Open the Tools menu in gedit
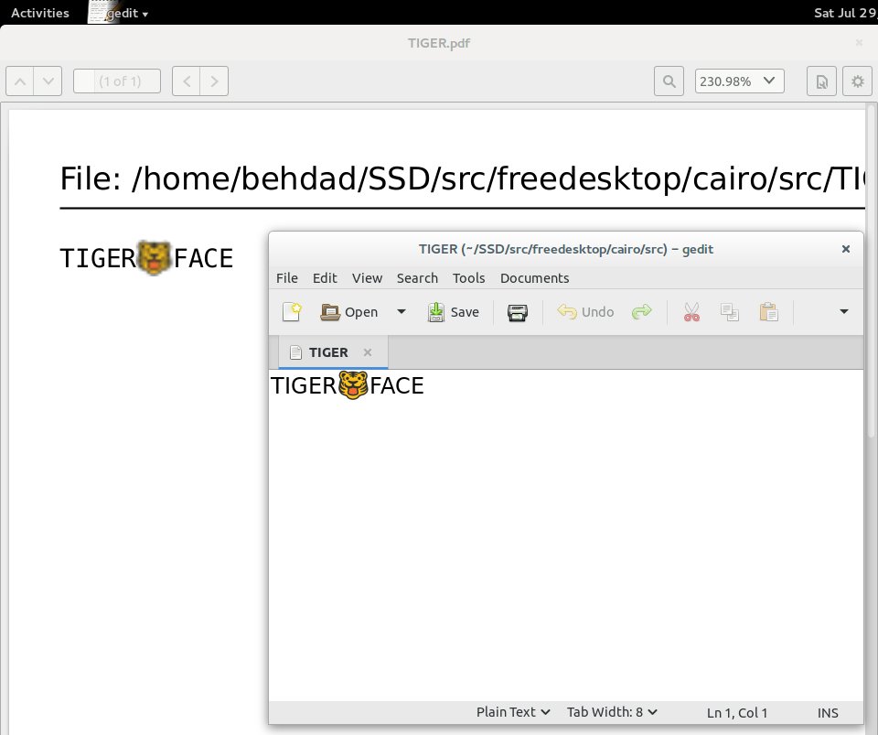This screenshot has width=878, height=735. (x=468, y=278)
